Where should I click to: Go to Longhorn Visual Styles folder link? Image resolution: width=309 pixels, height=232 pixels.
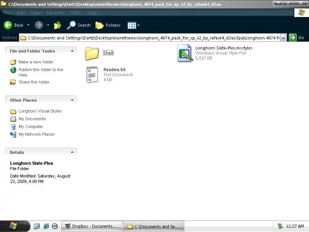40,111
